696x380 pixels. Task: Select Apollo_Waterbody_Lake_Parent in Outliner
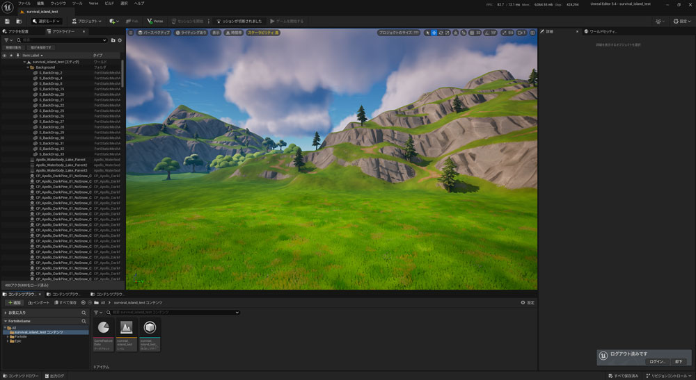[61, 160]
